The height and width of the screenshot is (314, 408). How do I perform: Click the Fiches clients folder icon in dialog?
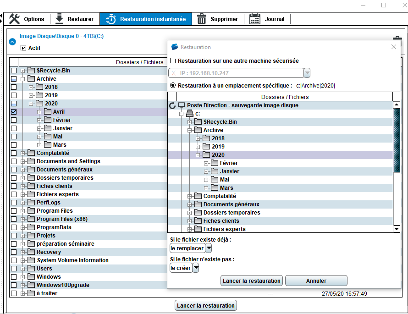198,220
